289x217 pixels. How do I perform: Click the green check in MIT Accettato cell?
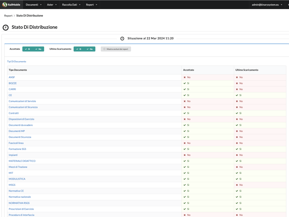tap(185, 173)
